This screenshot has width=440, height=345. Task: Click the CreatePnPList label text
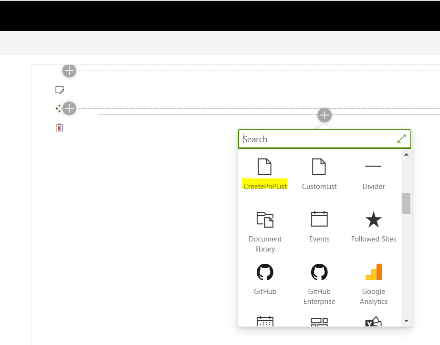tap(265, 187)
